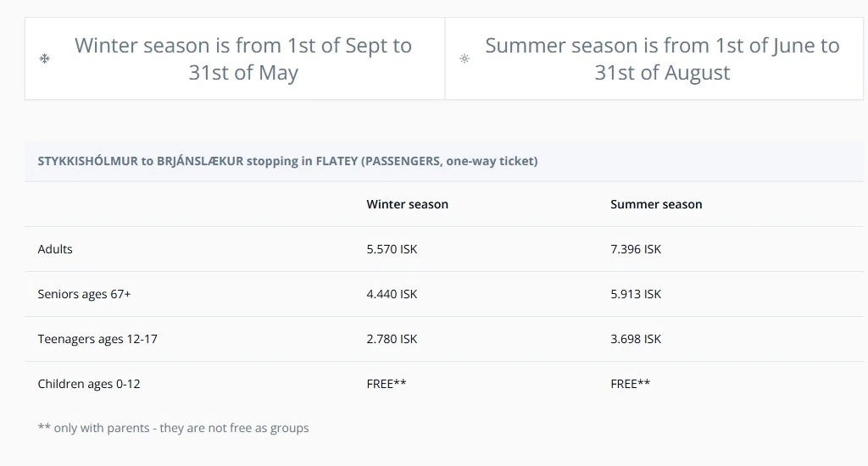
Task: Click the snowflake winter icon
Action: pos(45,58)
